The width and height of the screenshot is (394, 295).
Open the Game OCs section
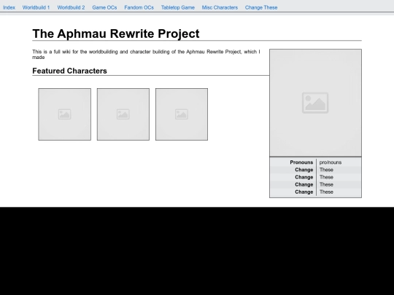pyautogui.click(x=104, y=7)
